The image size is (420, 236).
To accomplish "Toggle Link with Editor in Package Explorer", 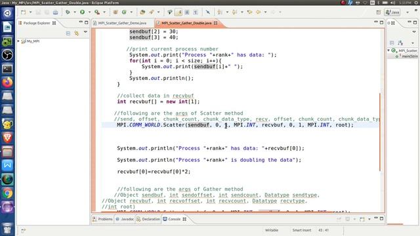I will (77, 33).
